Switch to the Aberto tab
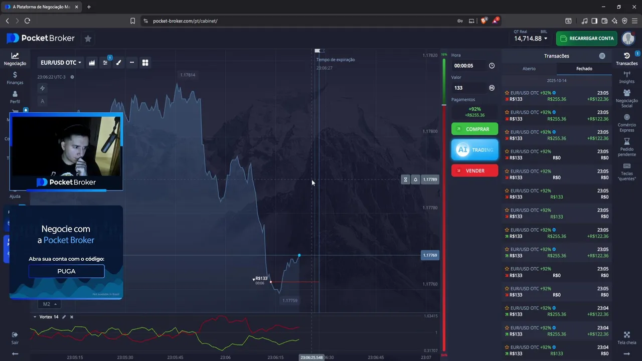This screenshot has width=642, height=361. click(x=529, y=69)
